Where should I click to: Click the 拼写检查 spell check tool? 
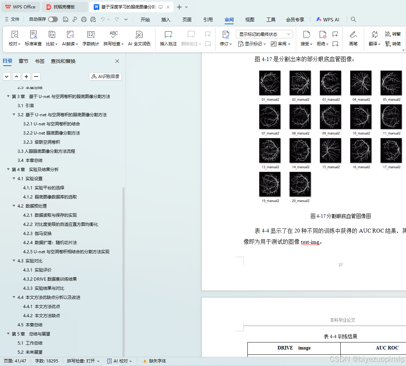pyautogui.click(x=113, y=38)
